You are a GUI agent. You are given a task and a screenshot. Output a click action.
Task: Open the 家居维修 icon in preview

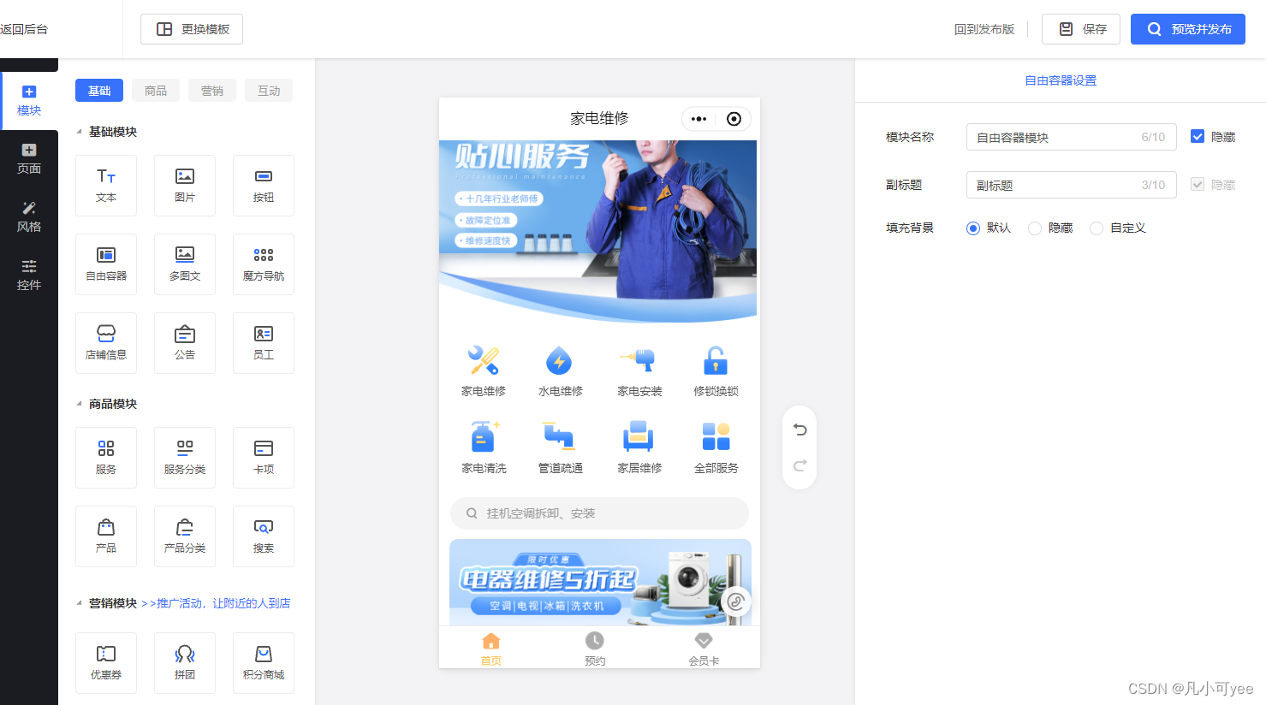coord(639,448)
